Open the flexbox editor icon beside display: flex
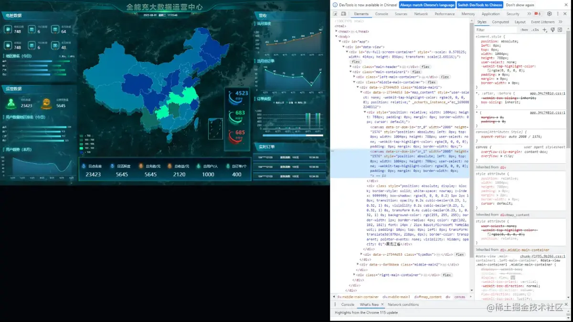 [x=513, y=277]
